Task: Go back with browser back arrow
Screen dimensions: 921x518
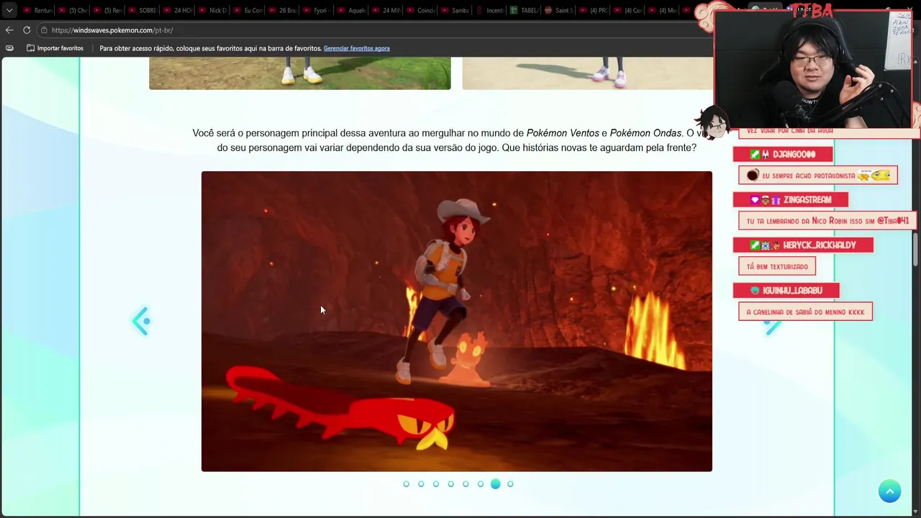Action: (x=9, y=30)
